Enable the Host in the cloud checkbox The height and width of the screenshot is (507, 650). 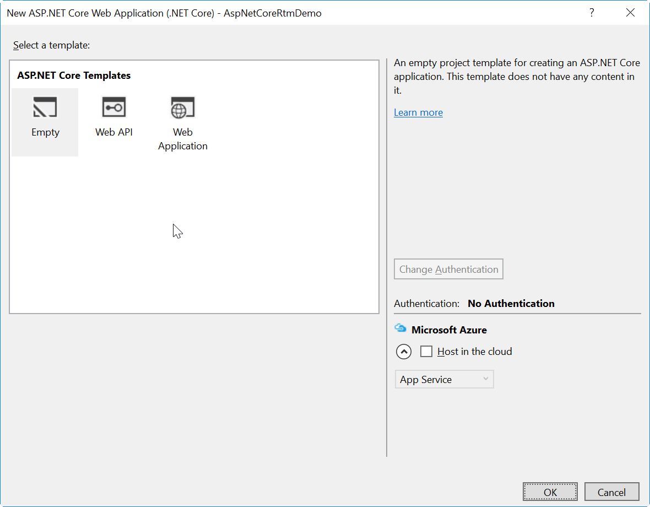tap(426, 352)
